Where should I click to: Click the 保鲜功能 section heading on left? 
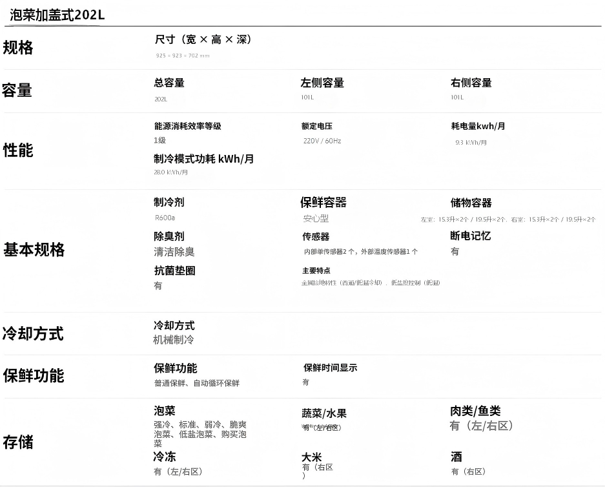pos(34,376)
